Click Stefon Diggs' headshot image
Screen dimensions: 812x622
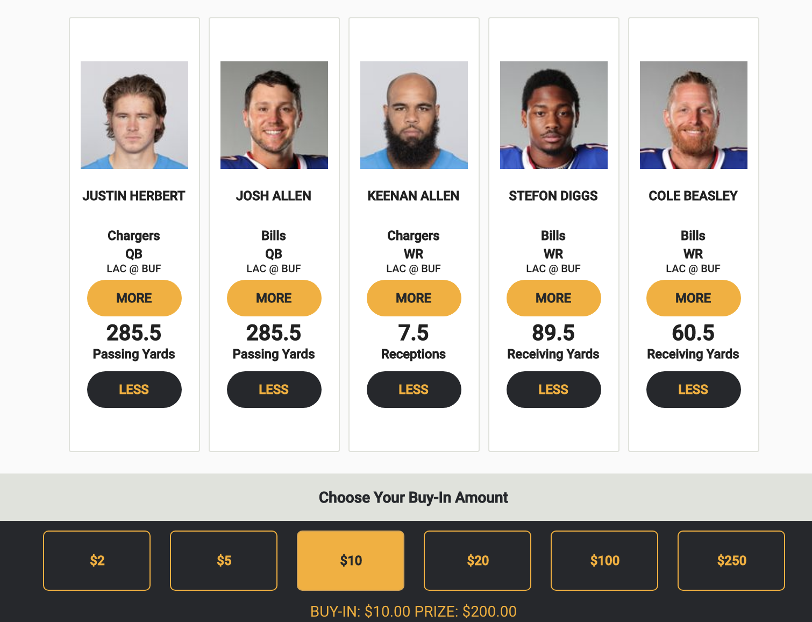554,115
